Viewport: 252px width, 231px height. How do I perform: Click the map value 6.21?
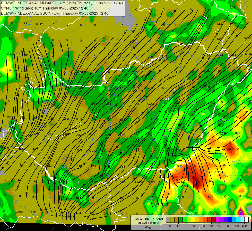[x=165, y=88]
